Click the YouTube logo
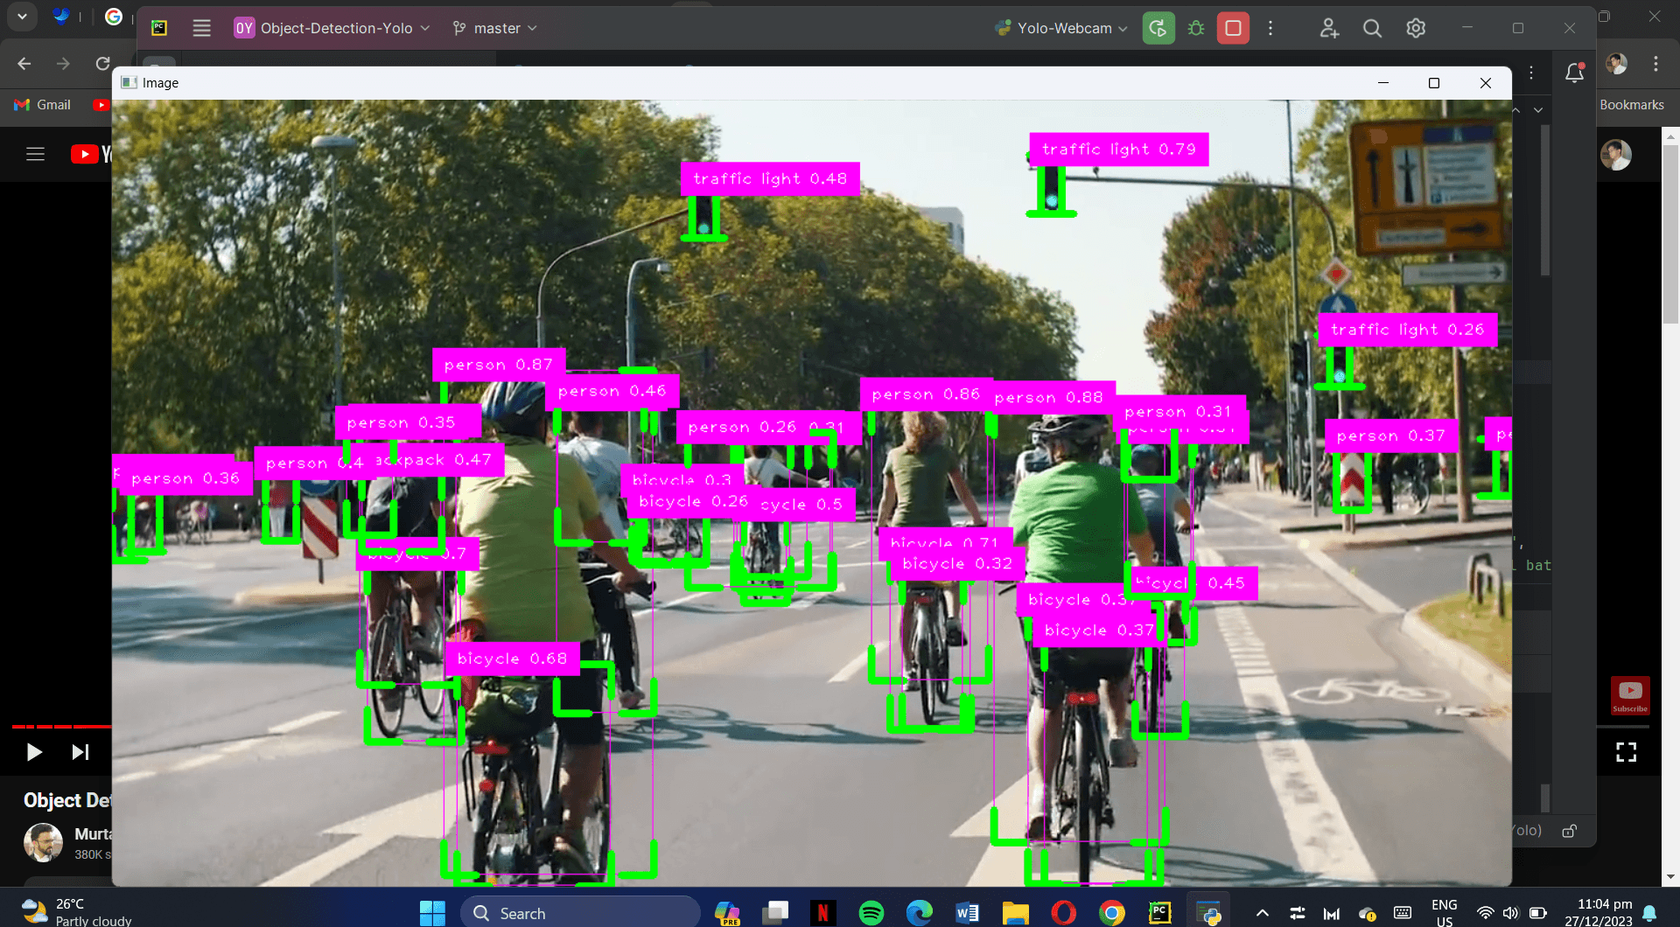 pyautogui.click(x=91, y=155)
